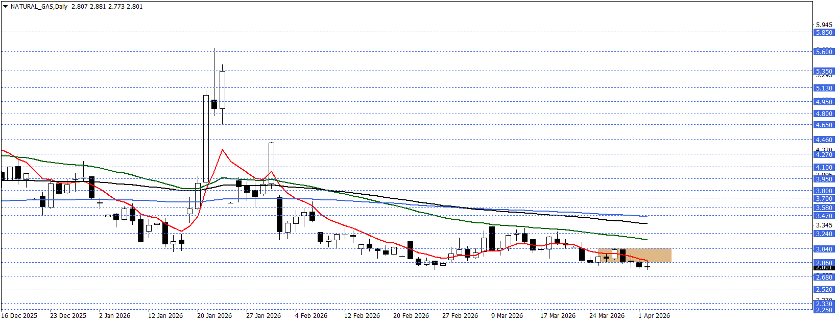
Task: Click the 5.850 price level label
Action: [x=823, y=32]
